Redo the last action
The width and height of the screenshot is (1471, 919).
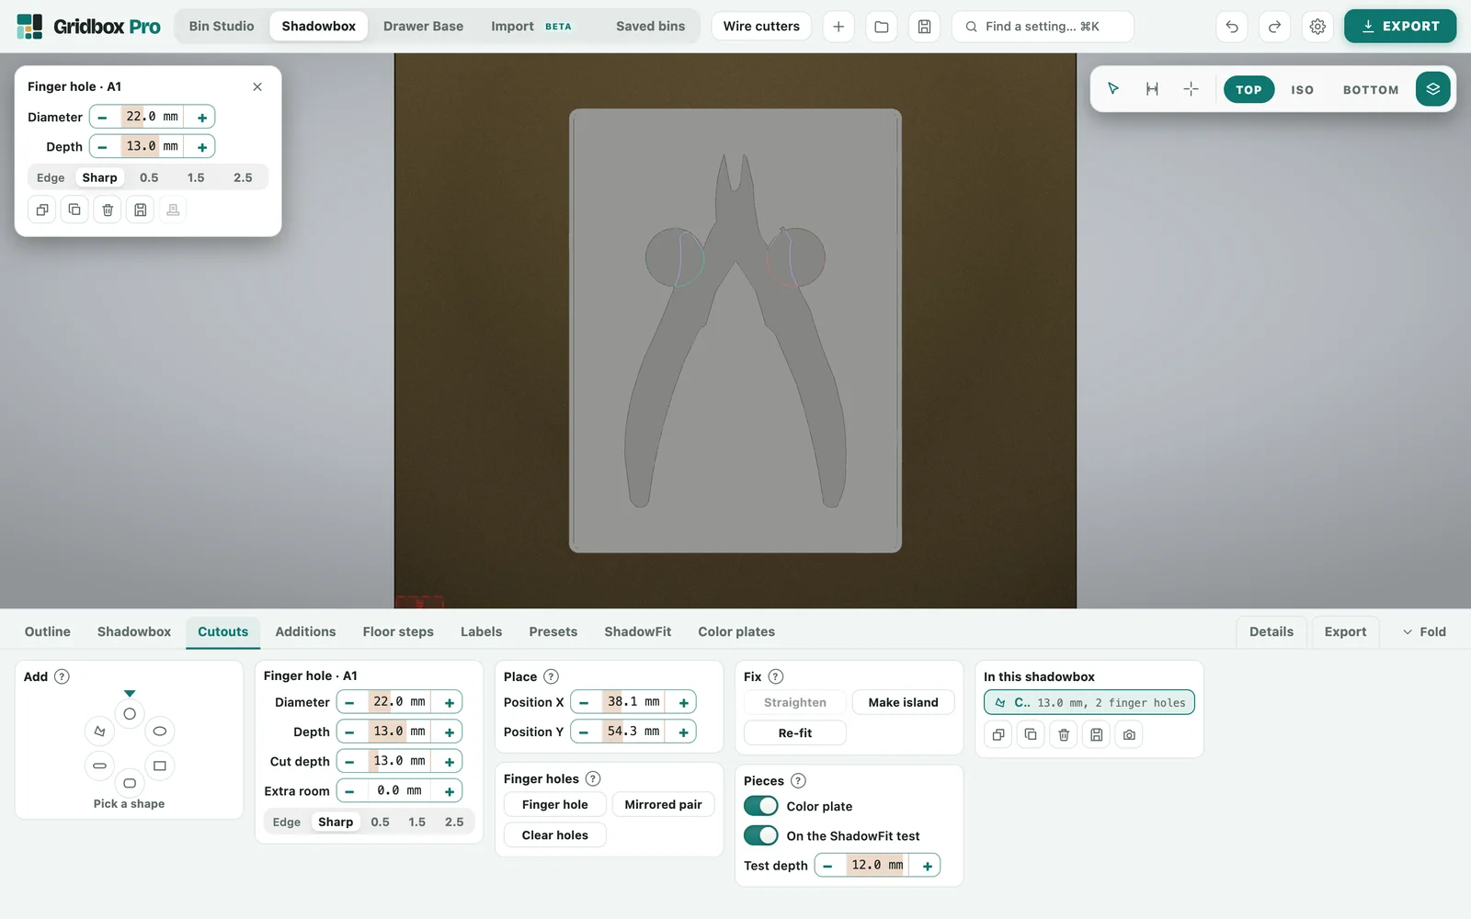tap(1274, 27)
